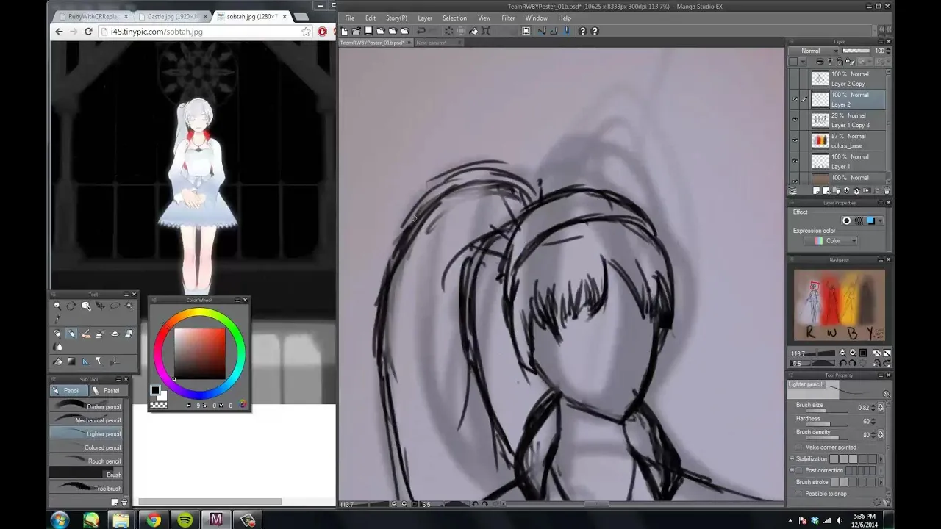This screenshot has width=941, height=529.
Task: Toggle visibility of Layer 1 Copy 3
Action: pos(795,120)
